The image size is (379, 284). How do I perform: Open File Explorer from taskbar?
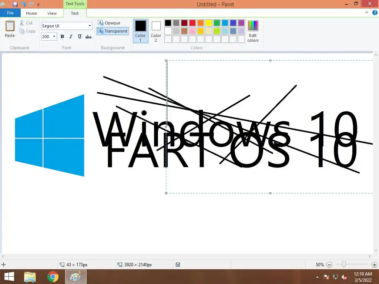(x=30, y=277)
